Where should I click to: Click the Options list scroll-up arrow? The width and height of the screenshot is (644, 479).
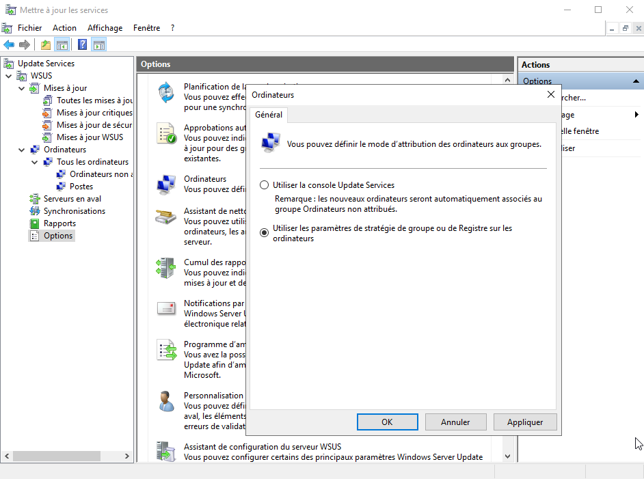[x=508, y=80]
